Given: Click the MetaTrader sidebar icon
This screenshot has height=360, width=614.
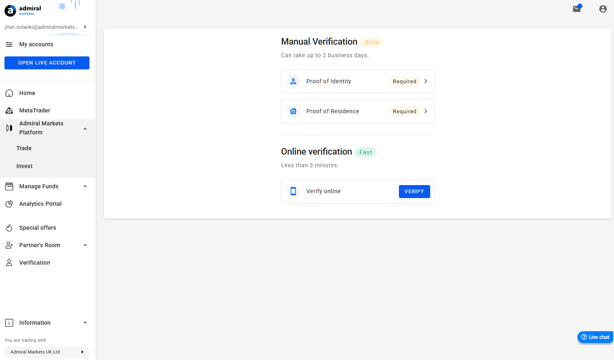Looking at the screenshot, I should [x=9, y=110].
